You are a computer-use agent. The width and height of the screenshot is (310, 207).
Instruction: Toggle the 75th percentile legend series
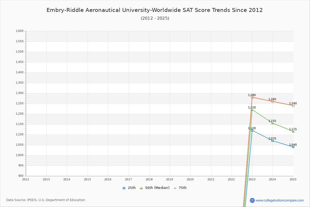coord(180,188)
